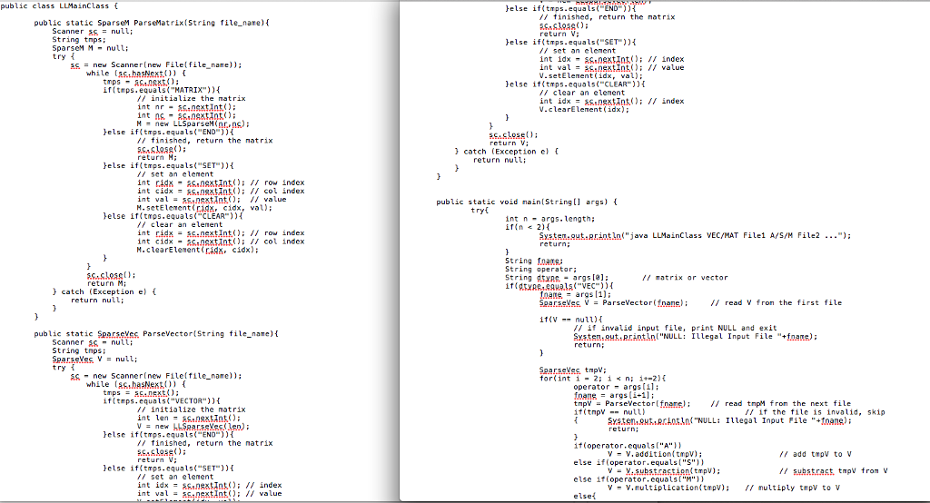Click the ParseMatrix(String file_name) method declaration
This screenshot has width=930, height=503.
(152, 23)
